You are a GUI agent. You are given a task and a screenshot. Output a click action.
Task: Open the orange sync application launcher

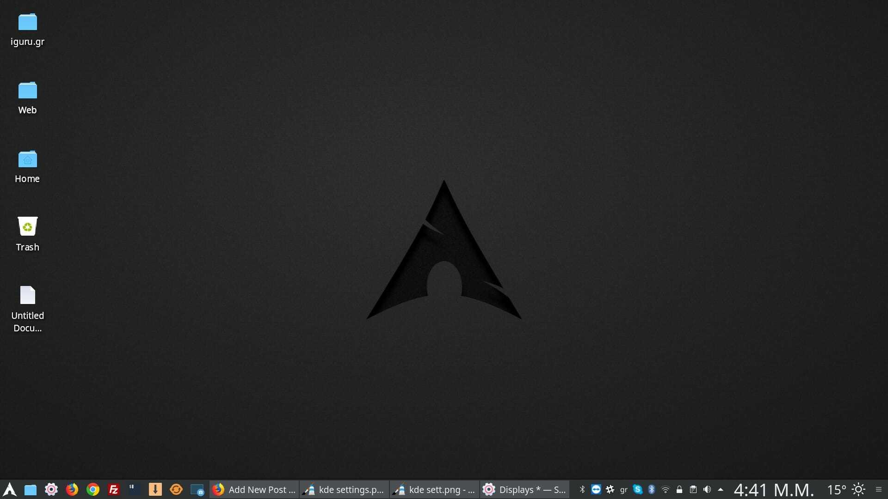coord(176,489)
